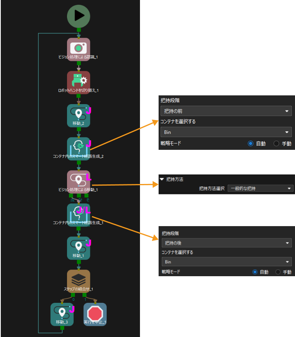Select the 移動_1 move node
The image size is (295, 337).
tap(79, 248)
